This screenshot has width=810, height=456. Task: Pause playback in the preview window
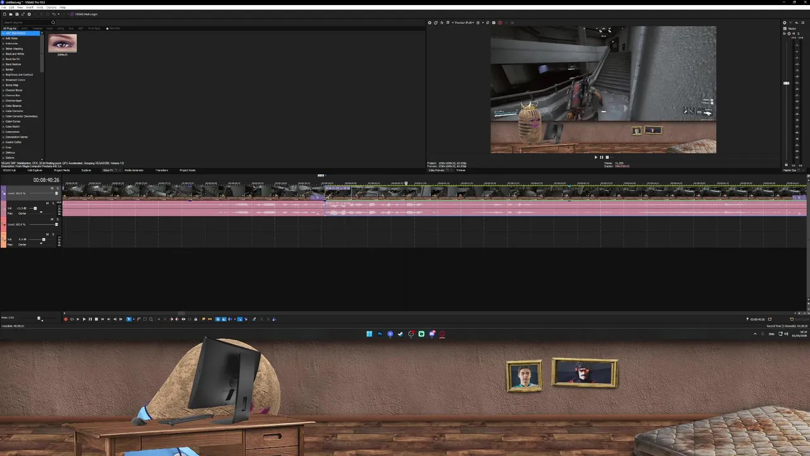(x=601, y=157)
